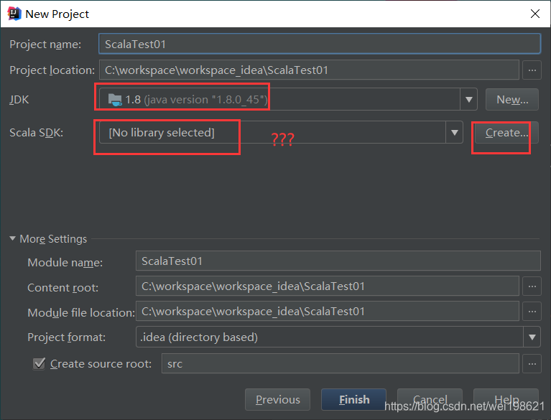
Task: Click the New... JDK button
Action: click(512, 100)
